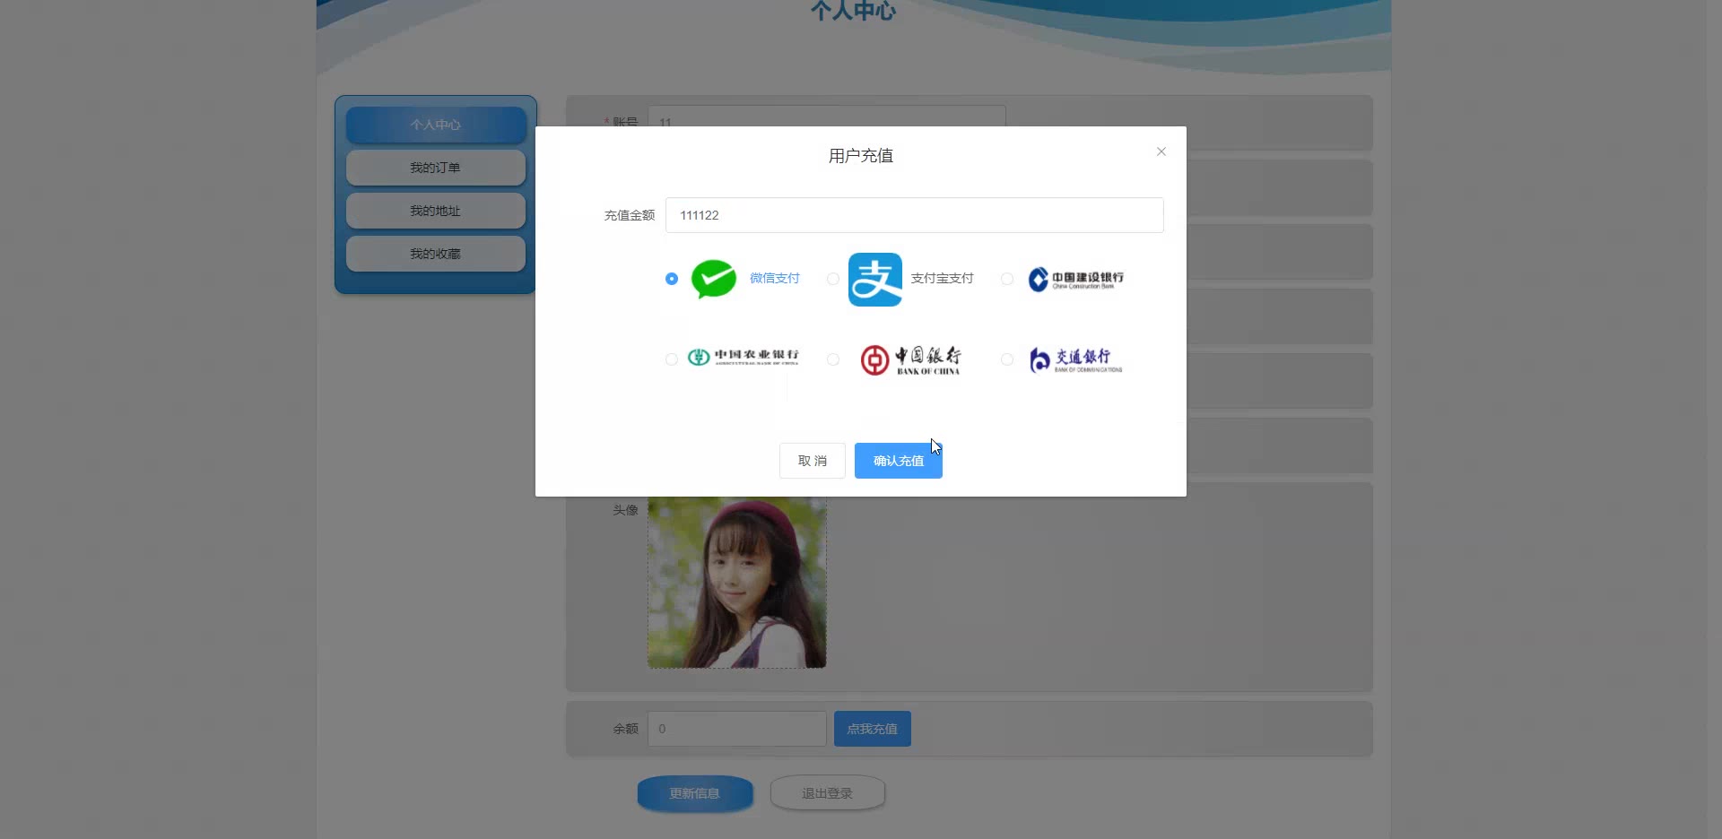Select the Alipay radio button

pyautogui.click(x=833, y=279)
